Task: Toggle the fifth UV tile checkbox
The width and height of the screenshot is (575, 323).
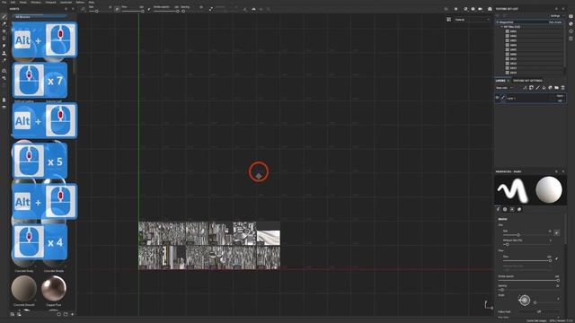Action: coord(507,50)
